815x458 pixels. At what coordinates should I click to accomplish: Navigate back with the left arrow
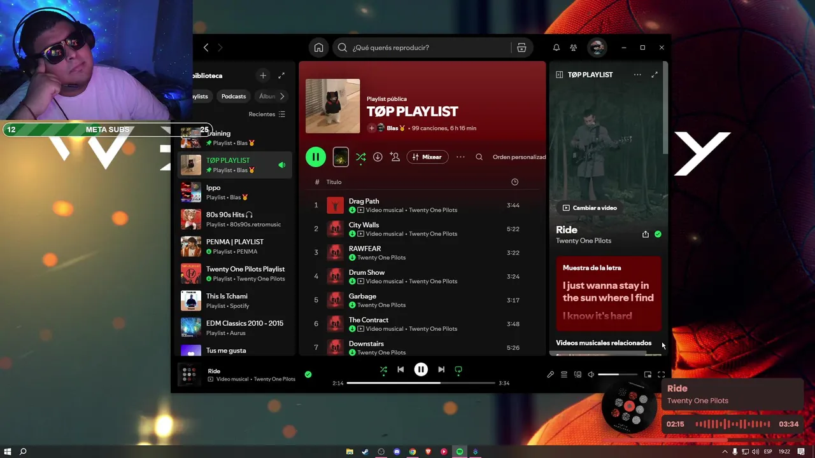206,48
